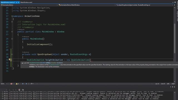Open the output source dropdown in output toolbar

click(x=6, y=90)
